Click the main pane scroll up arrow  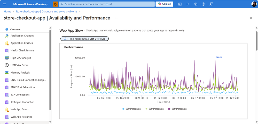[256, 28]
